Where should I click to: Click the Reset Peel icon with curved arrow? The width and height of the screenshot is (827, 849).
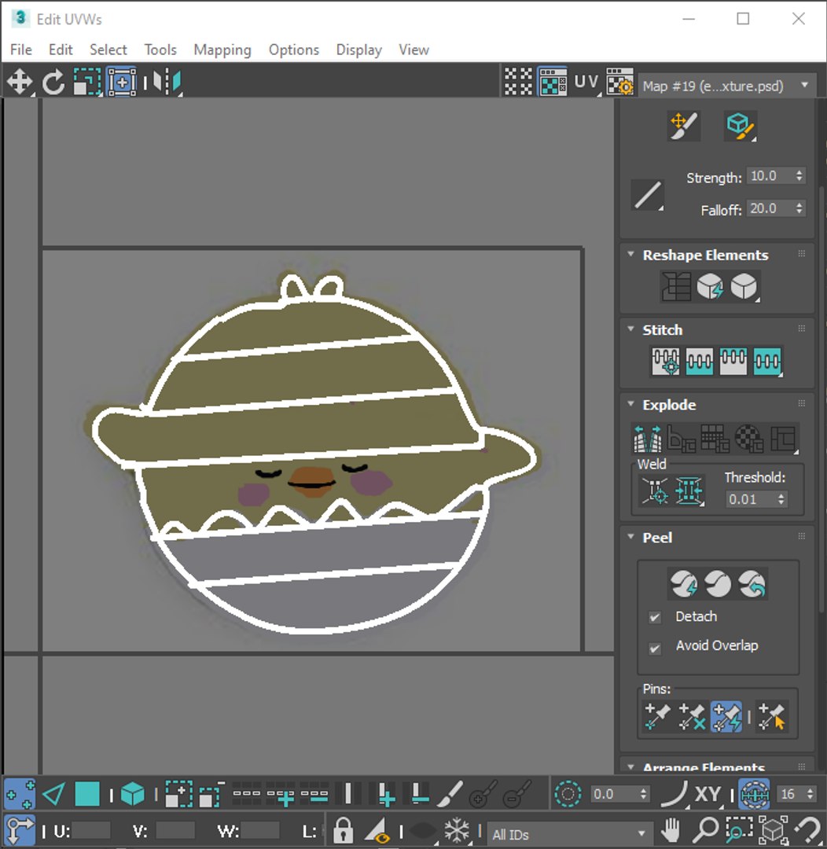coord(752,583)
